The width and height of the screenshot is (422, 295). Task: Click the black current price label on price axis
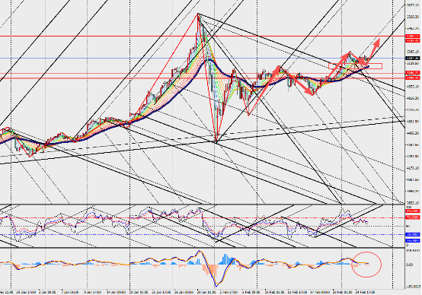(413, 58)
